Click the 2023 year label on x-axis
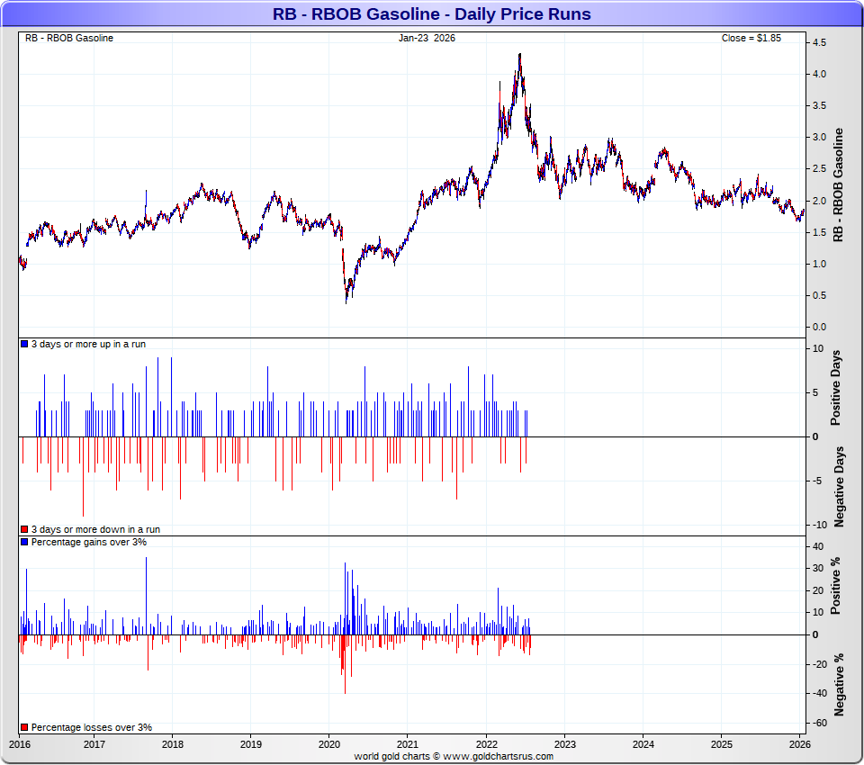This screenshot has width=864, height=765. pyautogui.click(x=564, y=744)
